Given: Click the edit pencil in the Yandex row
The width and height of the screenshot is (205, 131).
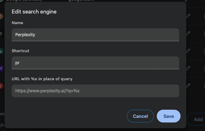Looking at the screenshot, I should tap(188, 86).
